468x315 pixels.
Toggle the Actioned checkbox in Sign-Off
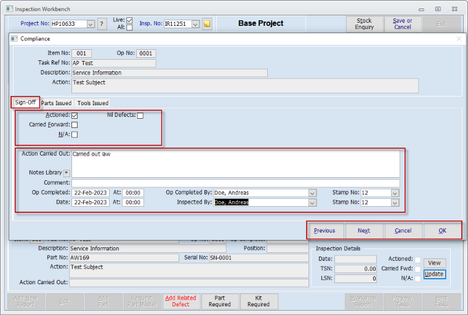click(75, 115)
